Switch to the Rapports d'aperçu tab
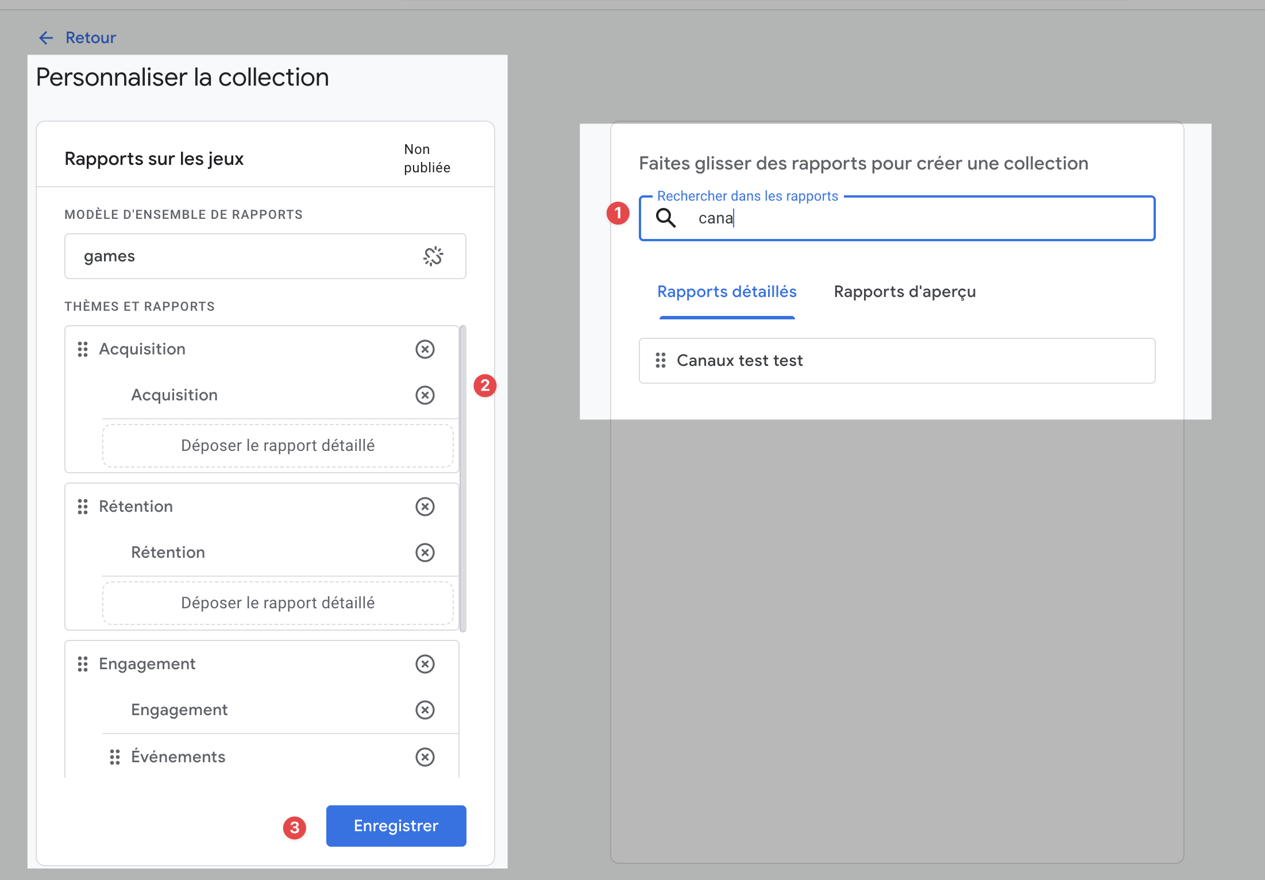Viewport: 1265px width, 880px height. tap(904, 292)
